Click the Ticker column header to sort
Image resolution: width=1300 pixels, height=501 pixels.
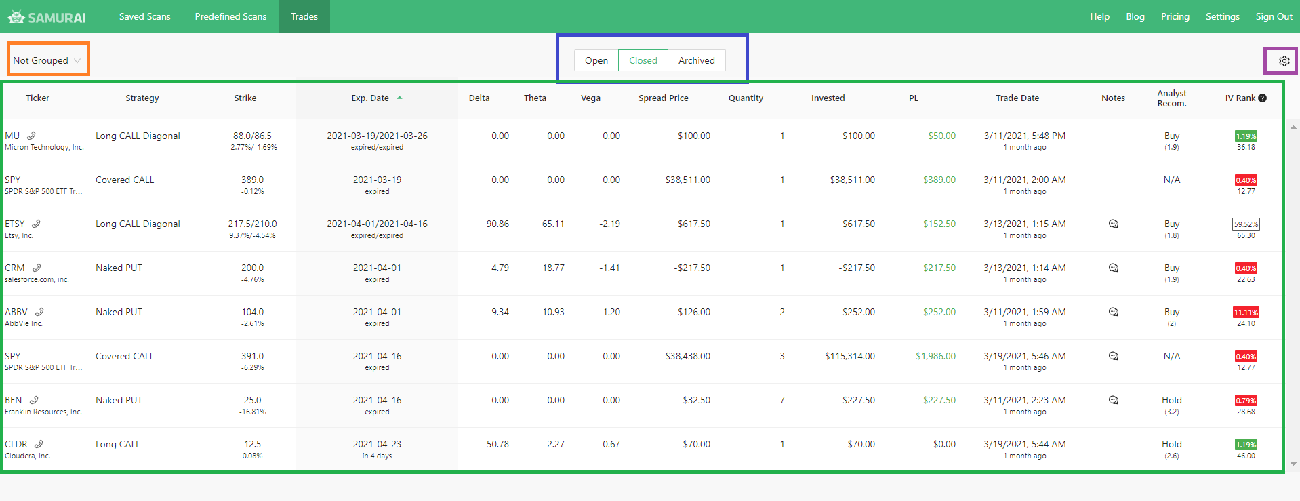(37, 98)
